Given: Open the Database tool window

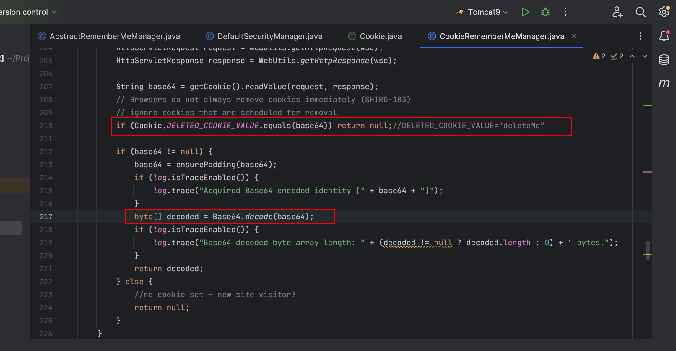Looking at the screenshot, I should click(x=664, y=60).
